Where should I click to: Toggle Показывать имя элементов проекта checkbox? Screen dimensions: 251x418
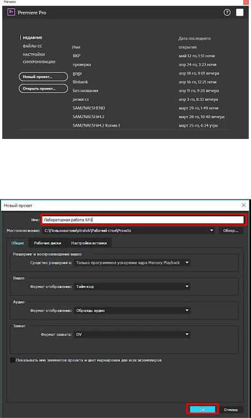click(x=12, y=360)
